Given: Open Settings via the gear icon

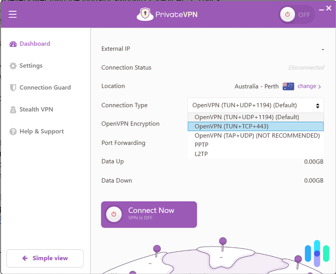Looking at the screenshot, I should click(13, 65).
